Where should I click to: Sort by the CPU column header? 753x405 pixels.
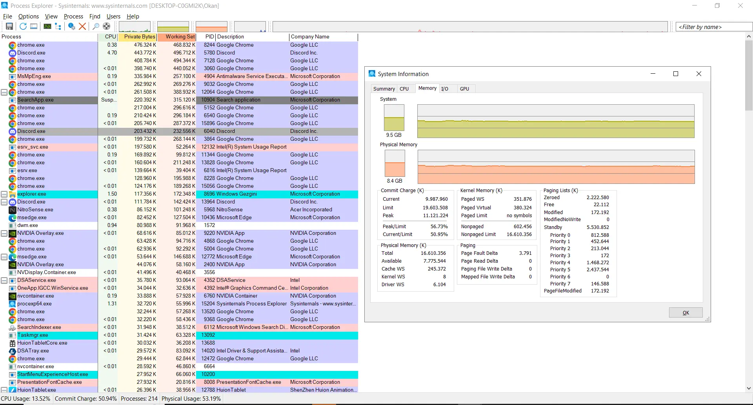(x=108, y=37)
